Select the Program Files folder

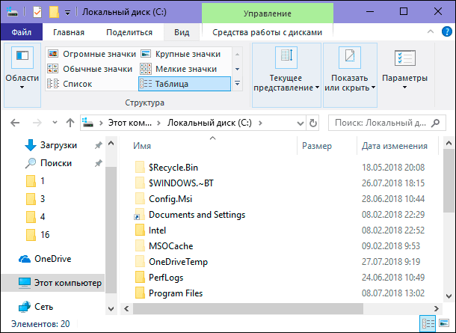169,293
